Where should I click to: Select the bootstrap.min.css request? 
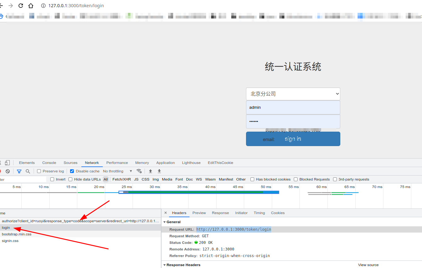(80, 234)
